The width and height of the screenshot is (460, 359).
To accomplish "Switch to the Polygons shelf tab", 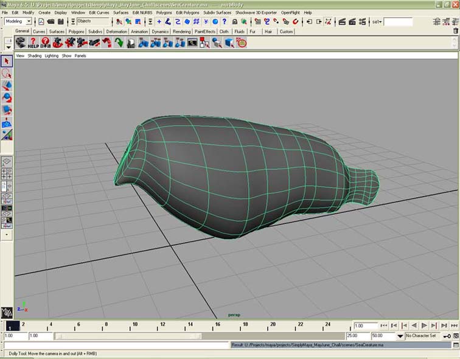I will [76, 32].
